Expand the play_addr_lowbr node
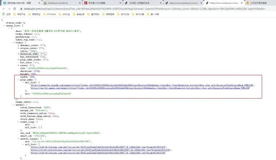 [x=18, y=60]
